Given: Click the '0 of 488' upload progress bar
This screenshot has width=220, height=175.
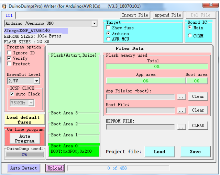Looking at the screenshot, I should (x=118, y=168).
